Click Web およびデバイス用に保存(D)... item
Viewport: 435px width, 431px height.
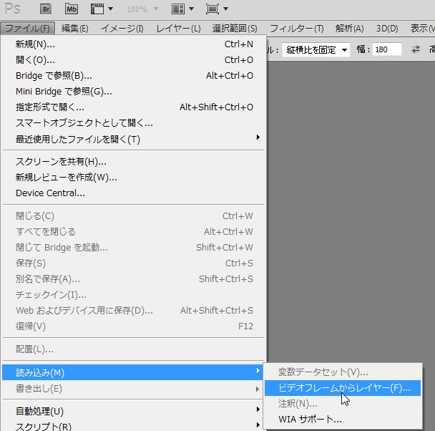point(135,311)
